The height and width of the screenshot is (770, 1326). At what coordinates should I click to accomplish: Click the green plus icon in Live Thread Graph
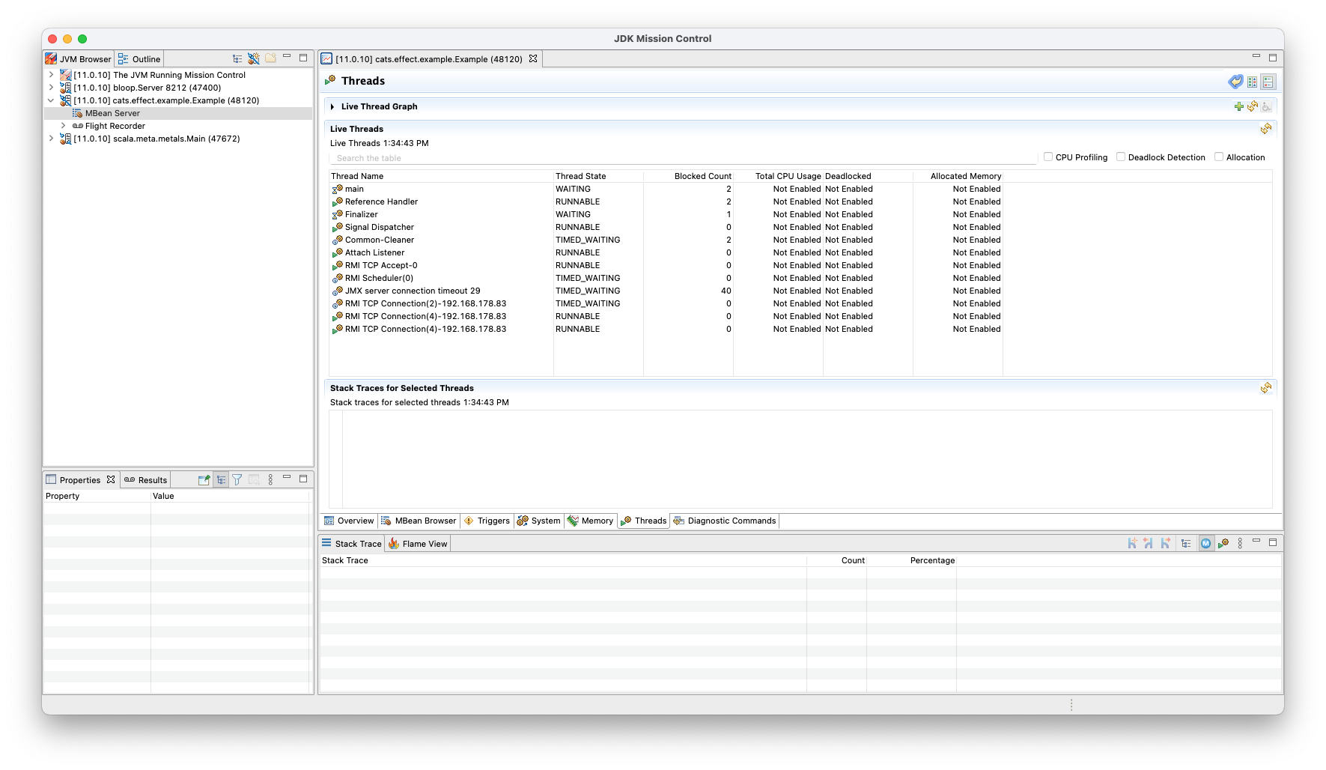[x=1239, y=106]
